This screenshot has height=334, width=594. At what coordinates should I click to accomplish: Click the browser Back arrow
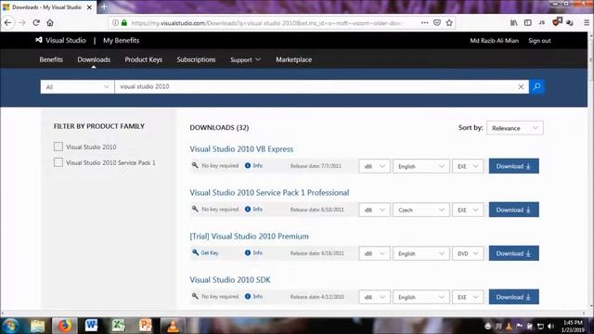[8, 23]
